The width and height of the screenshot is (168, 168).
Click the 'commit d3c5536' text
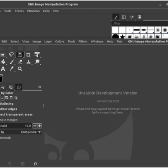pos(108,101)
